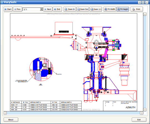
Task: Click inside the page number field
Action: [31, 9]
